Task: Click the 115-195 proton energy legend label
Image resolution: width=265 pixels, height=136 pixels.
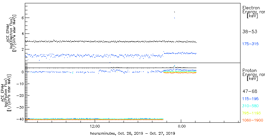Action: click(250, 99)
